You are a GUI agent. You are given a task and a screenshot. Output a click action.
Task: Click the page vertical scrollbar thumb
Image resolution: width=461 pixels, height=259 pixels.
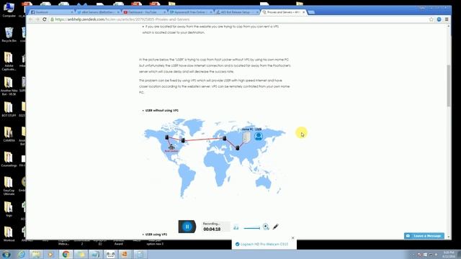449,86
